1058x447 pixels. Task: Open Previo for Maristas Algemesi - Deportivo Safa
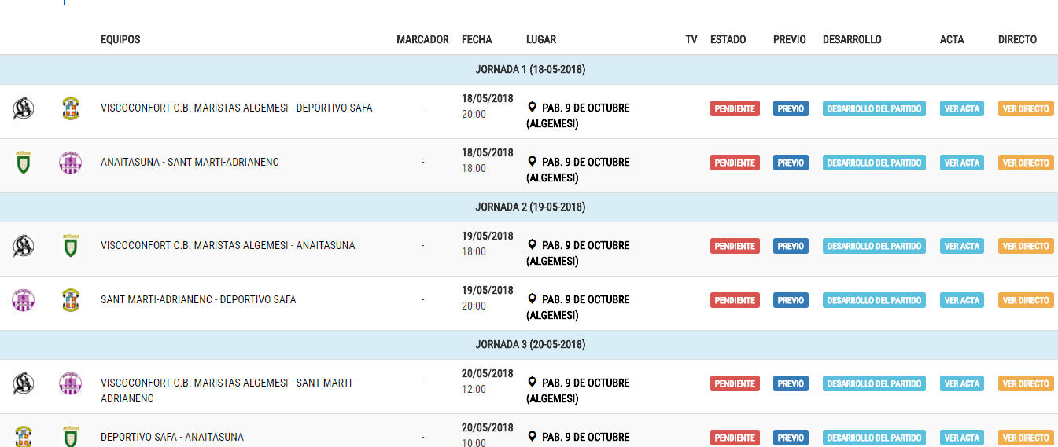click(x=791, y=108)
